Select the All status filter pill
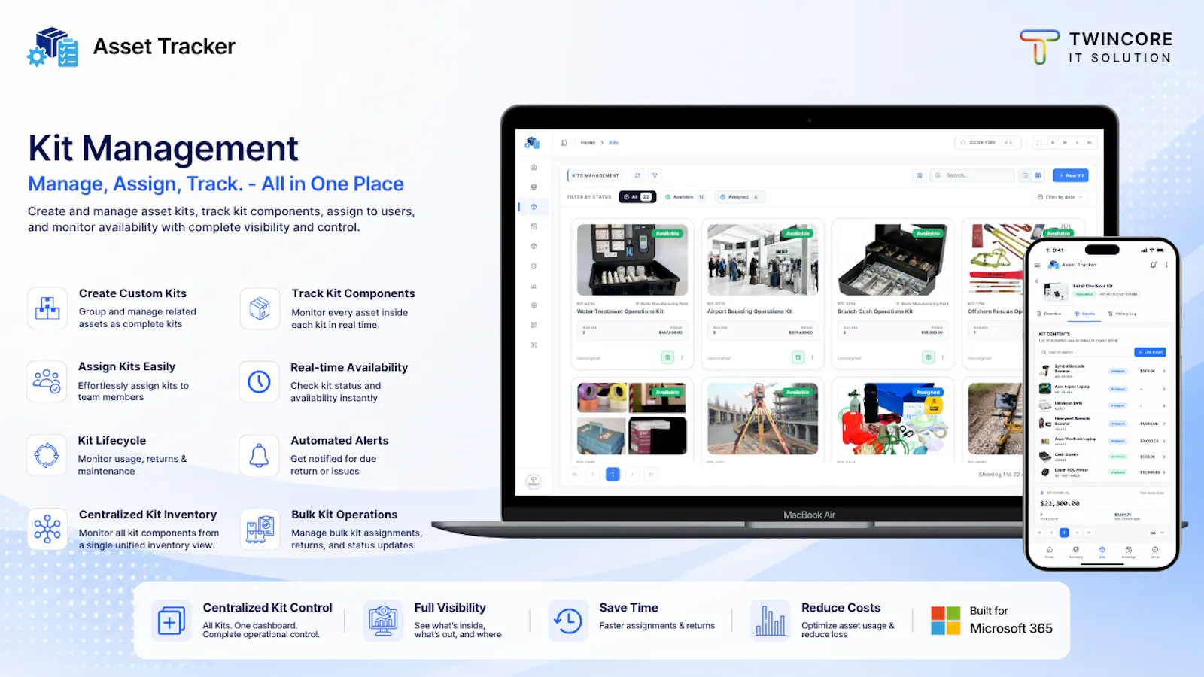The height and width of the screenshot is (677, 1204). click(x=637, y=196)
